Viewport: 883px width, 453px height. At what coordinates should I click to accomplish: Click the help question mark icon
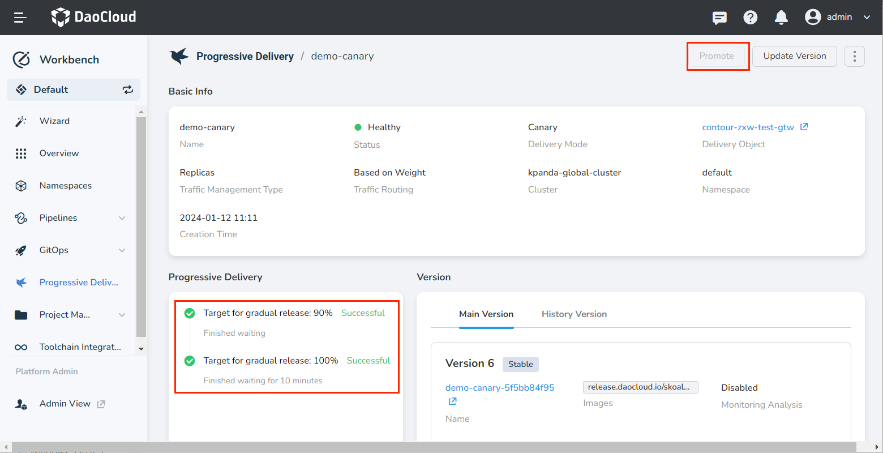click(x=751, y=18)
